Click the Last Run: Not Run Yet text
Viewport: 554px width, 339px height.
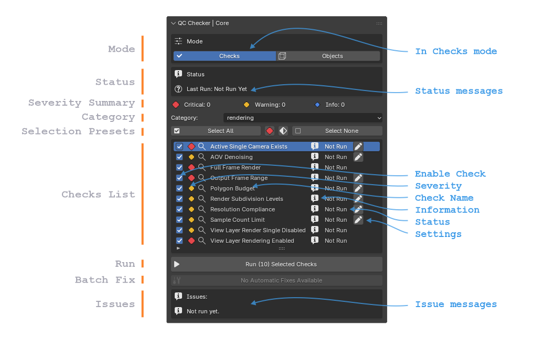[217, 89]
